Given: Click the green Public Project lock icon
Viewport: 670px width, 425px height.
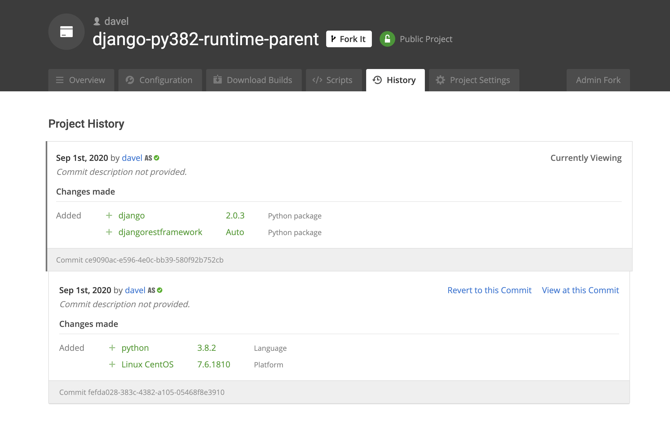Looking at the screenshot, I should tap(387, 39).
